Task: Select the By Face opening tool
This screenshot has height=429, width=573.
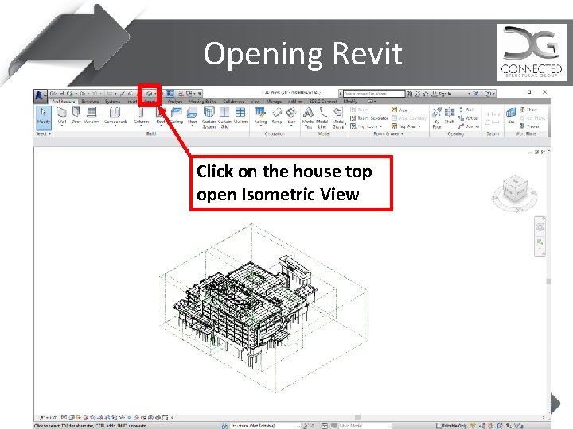Action: (x=437, y=118)
